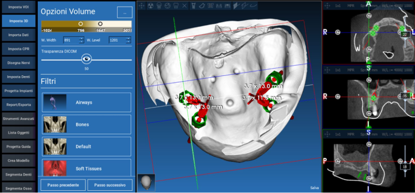The height and width of the screenshot is (193, 415).
Task: Click the Airways filter thumbnail icon
Action: pos(54,102)
